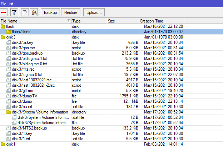Click the disk3/oldlog.rsc.0.txt file icon
This screenshot has width=223, height=167.
click(9, 64)
